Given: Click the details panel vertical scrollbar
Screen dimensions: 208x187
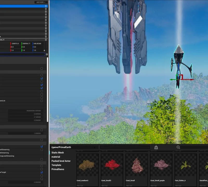Looking at the screenshot, I should [48, 90].
